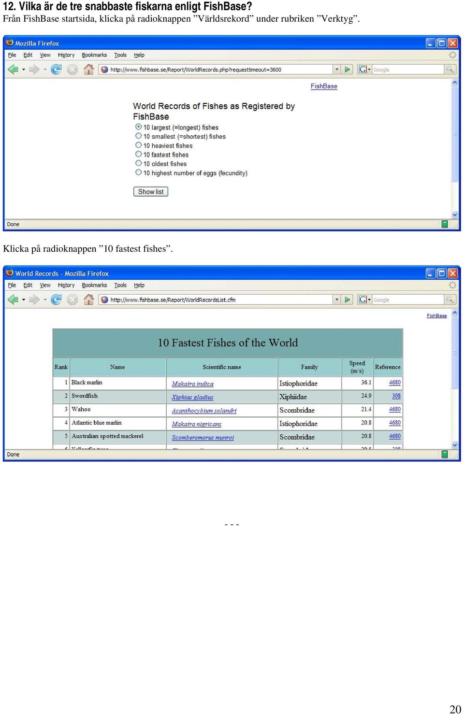Click scrollbar up arrow in World Records window
This screenshot has width=464, height=714.
(x=454, y=313)
